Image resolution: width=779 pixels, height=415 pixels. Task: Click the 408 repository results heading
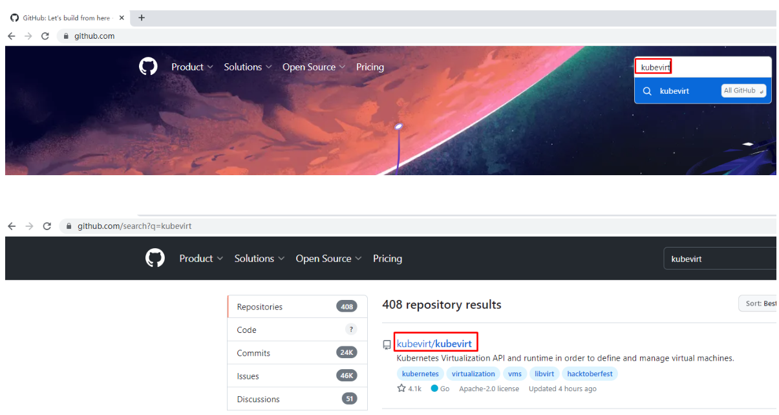(442, 304)
